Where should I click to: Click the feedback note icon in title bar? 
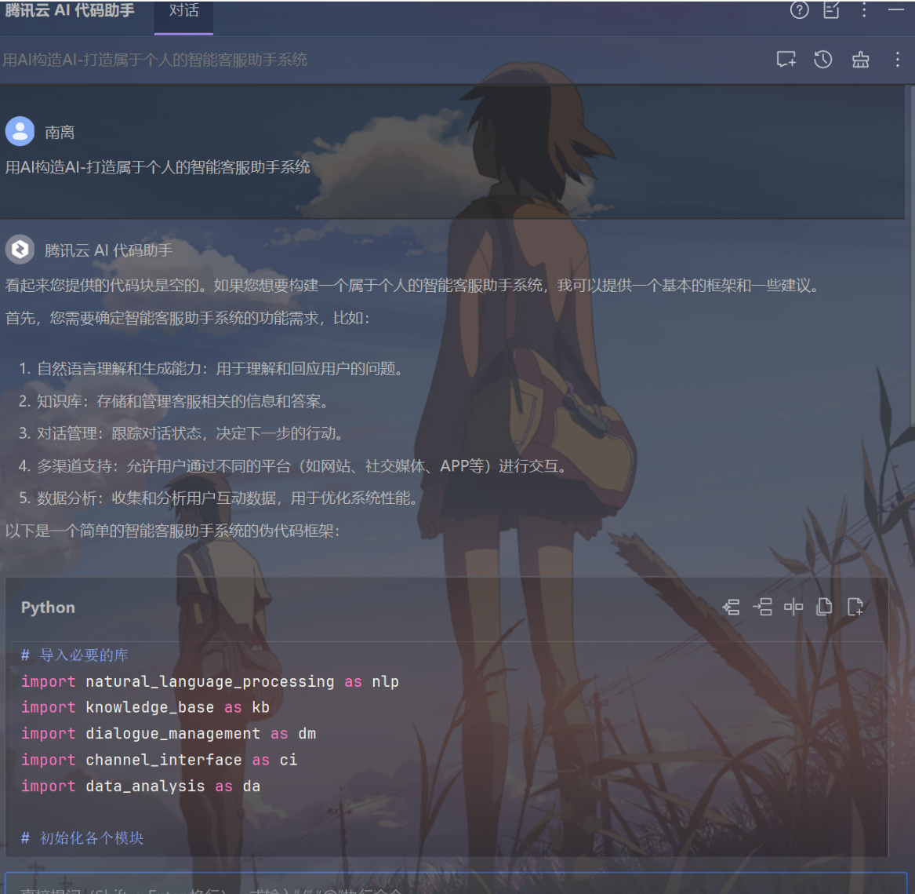pyautogui.click(x=832, y=10)
